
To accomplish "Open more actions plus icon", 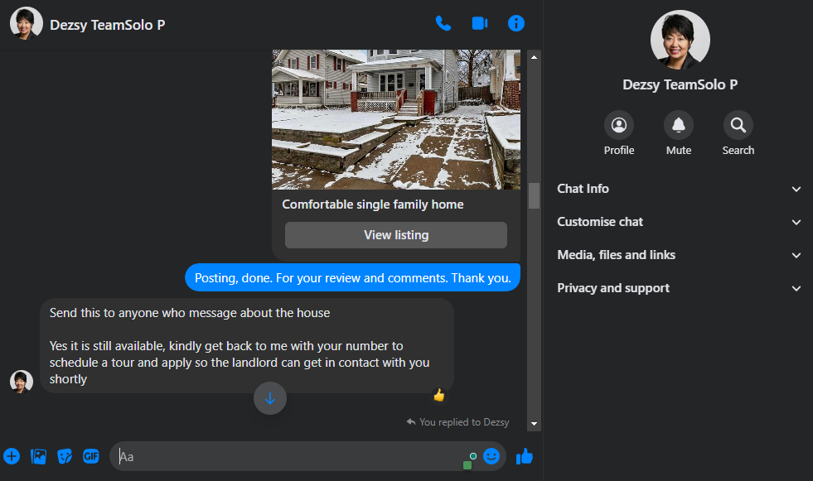I will click(x=12, y=456).
